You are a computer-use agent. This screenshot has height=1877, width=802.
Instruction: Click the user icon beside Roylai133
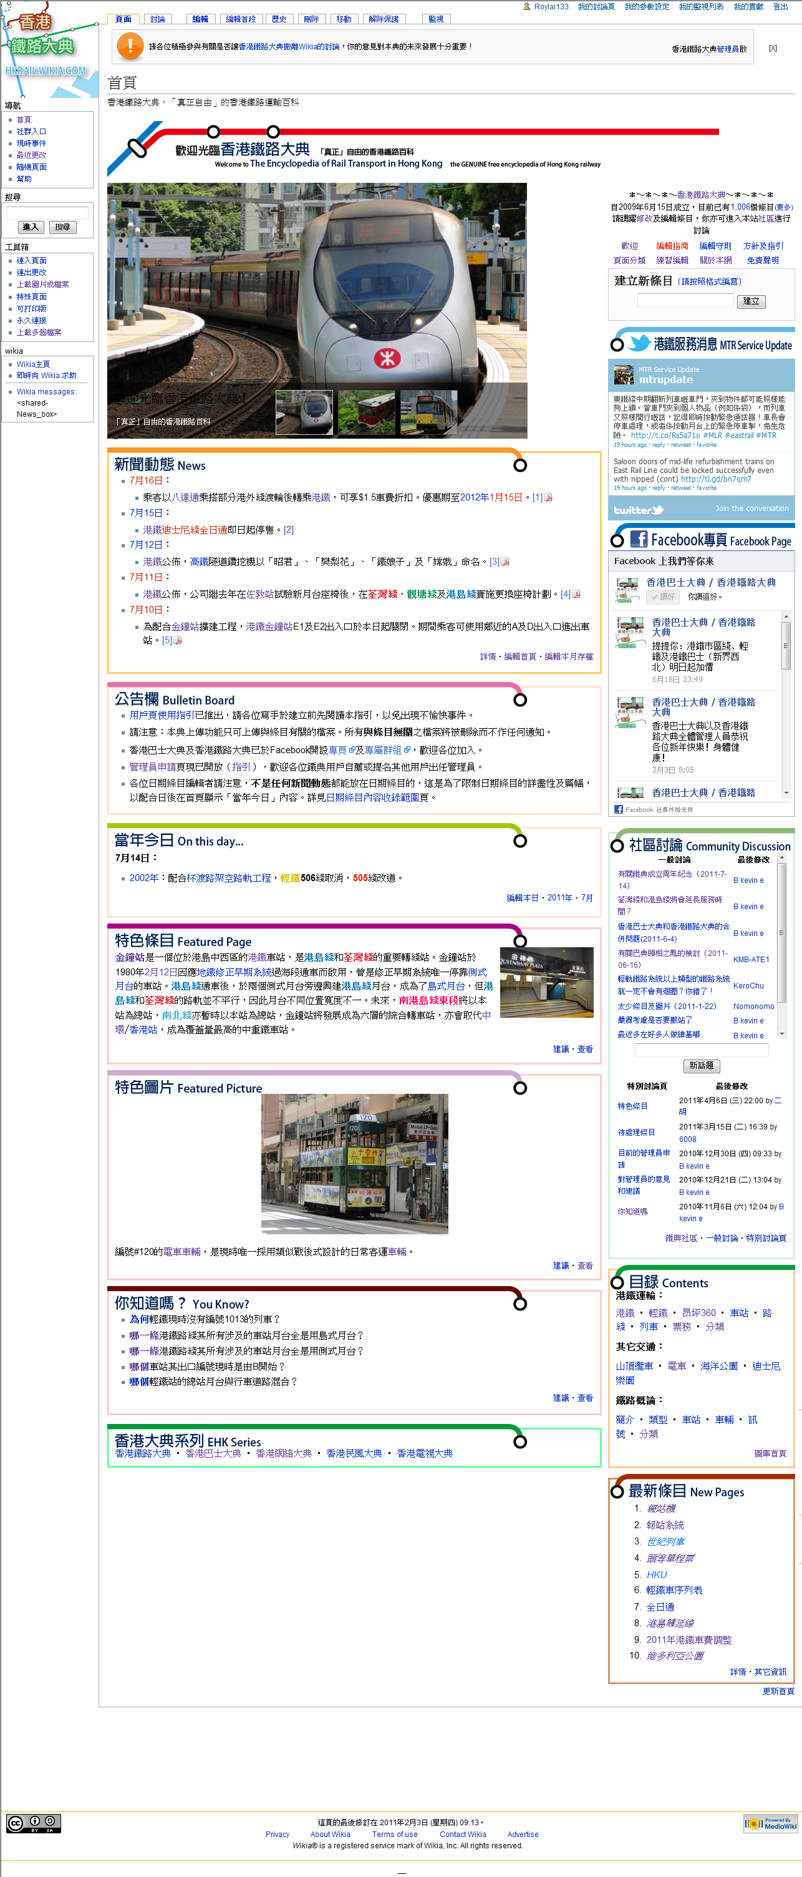click(x=526, y=7)
